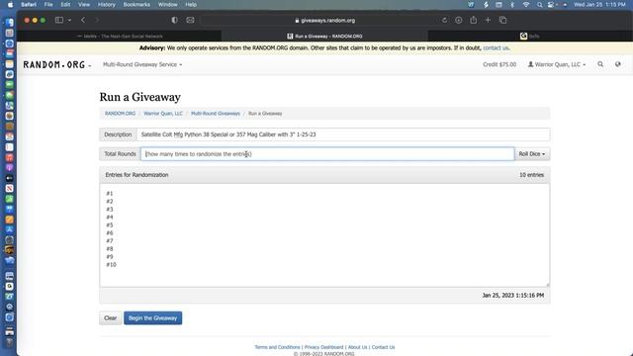
Task: Click the Clear button
Action: click(110, 317)
